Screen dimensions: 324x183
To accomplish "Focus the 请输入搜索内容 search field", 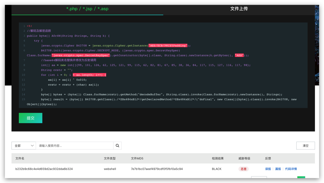I will point(75,146).
